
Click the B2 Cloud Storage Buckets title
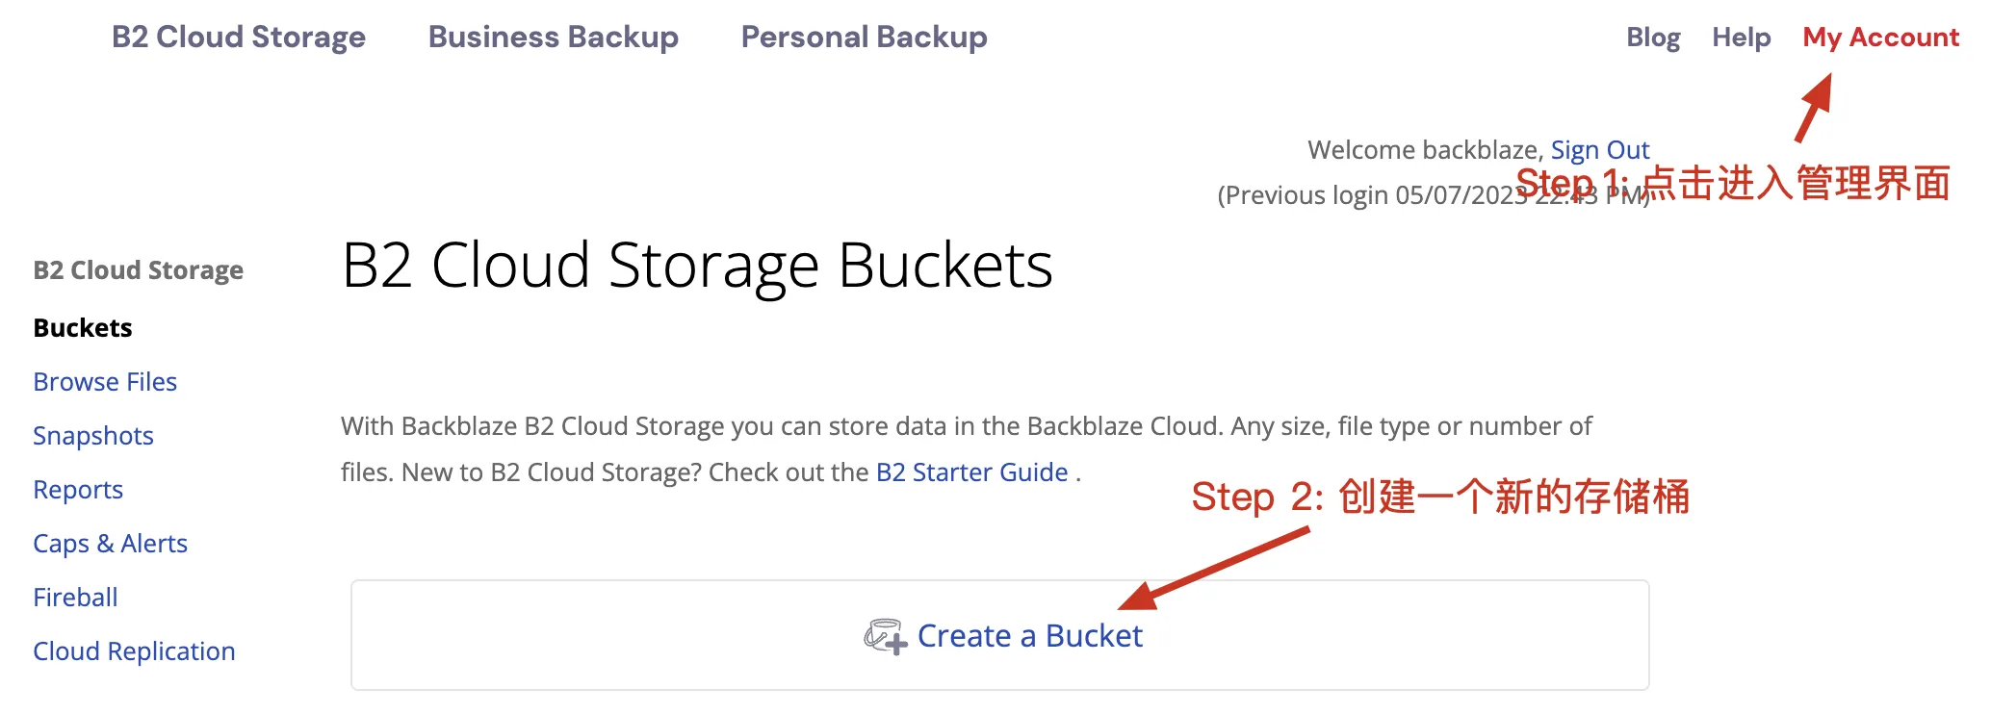coord(697,266)
